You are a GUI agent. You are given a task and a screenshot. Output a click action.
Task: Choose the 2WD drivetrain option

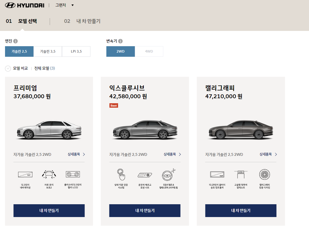(x=121, y=51)
